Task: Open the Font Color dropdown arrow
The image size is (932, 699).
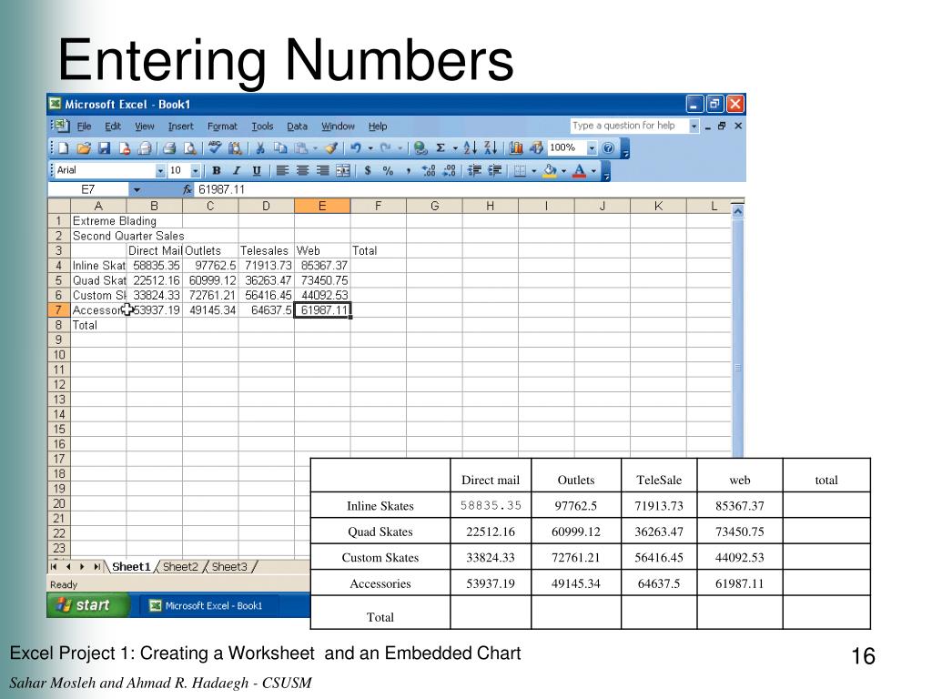Action: coord(593,171)
